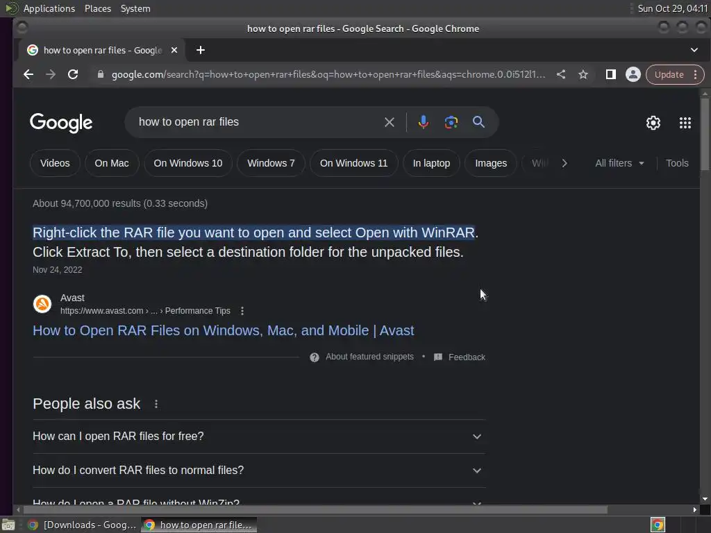Image resolution: width=711 pixels, height=533 pixels.
Task: Bookmark this tab with the star icon
Action: [583, 74]
